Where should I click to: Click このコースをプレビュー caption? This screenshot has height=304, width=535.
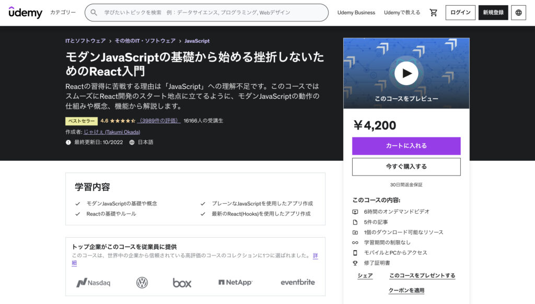click(x=406, y=99)
